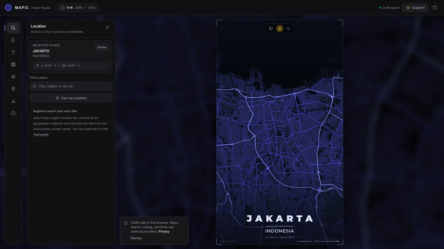This screenshot has width=444, height=249.
Task: Click the INDONESIA subtitle on the poster
Action: coord(279,231)
